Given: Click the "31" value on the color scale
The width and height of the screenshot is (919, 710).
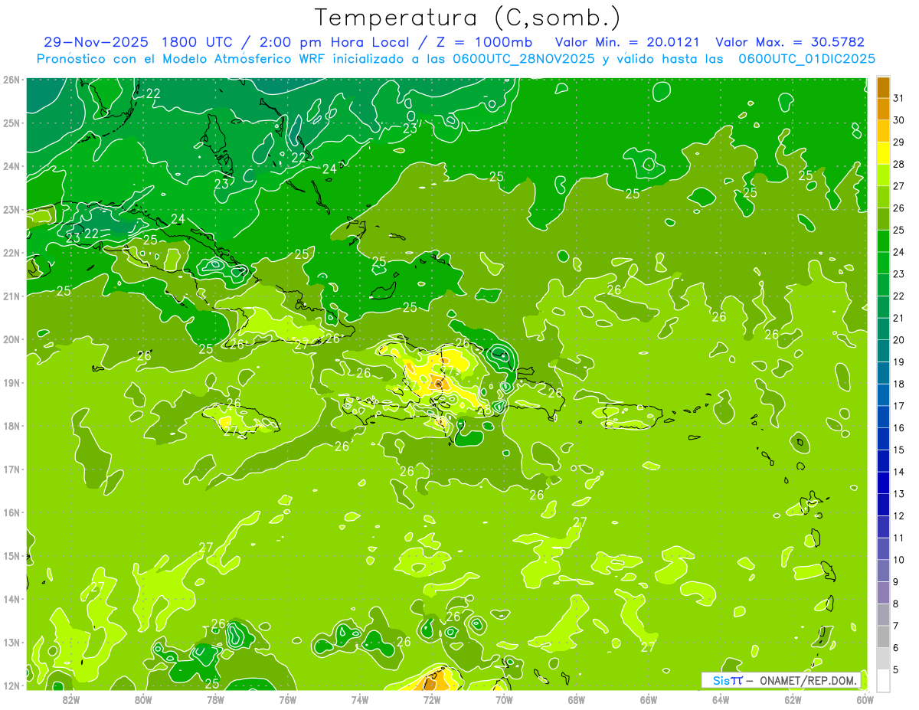Looking at the screenshot, I should (899, 98).
